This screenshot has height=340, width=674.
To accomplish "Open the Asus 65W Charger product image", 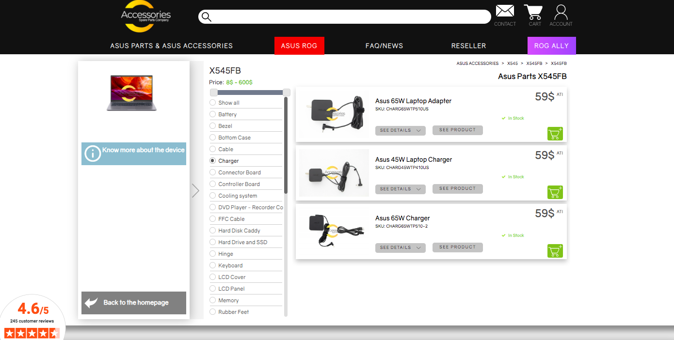I will [x=334, y=231].
